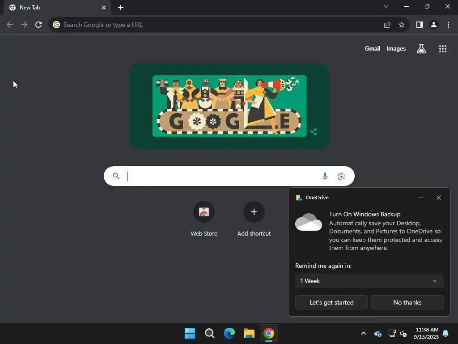Open the OneDrive notification options ellipsis
The image size is (458, 344).
point(420,198)
